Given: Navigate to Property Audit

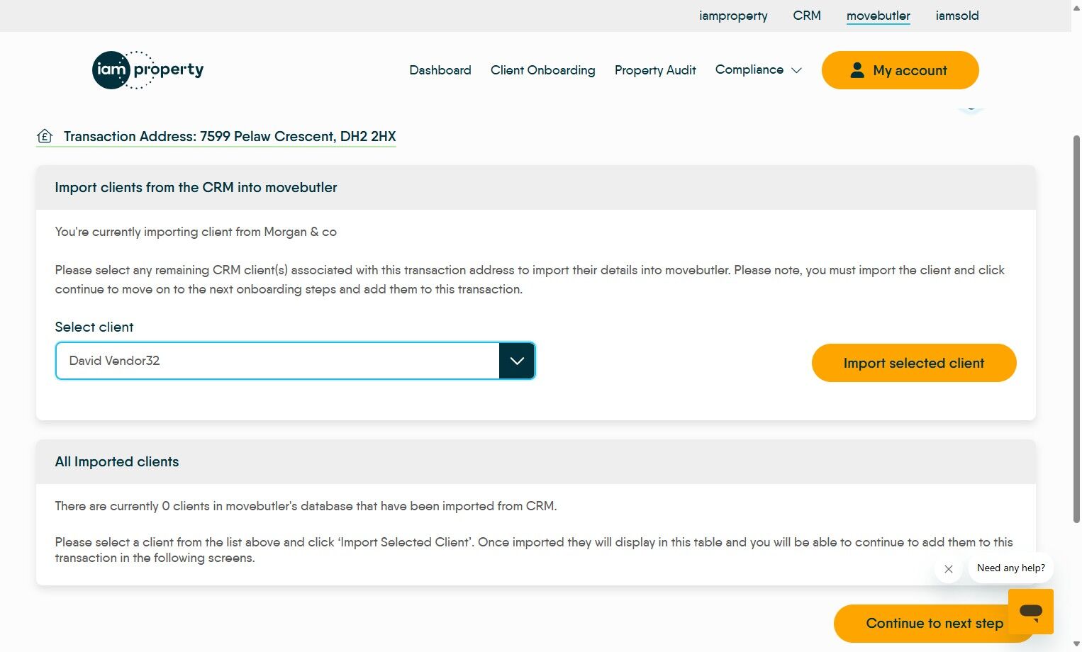Looking at the screenshot, I should click(x=655, y=70).
